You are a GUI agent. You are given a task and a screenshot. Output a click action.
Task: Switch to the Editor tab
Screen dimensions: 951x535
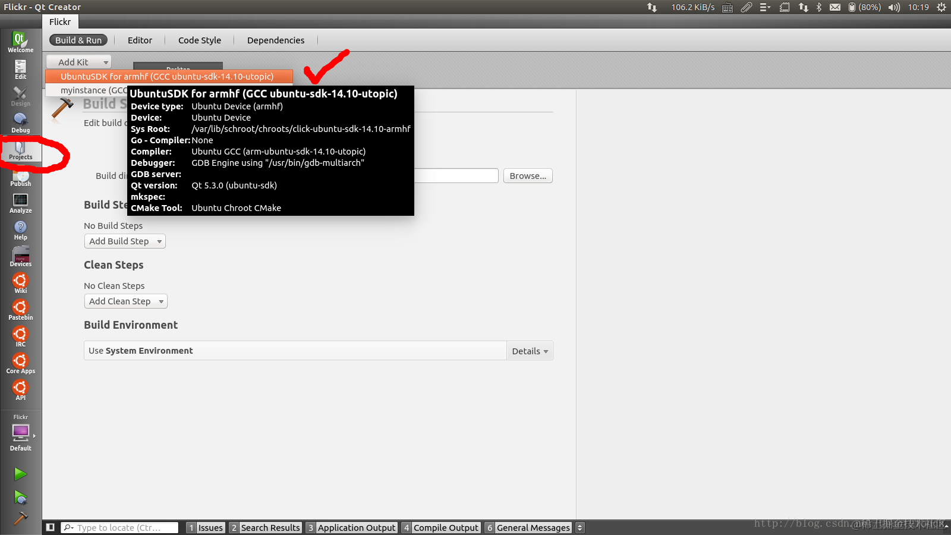[x=140, y=40]
